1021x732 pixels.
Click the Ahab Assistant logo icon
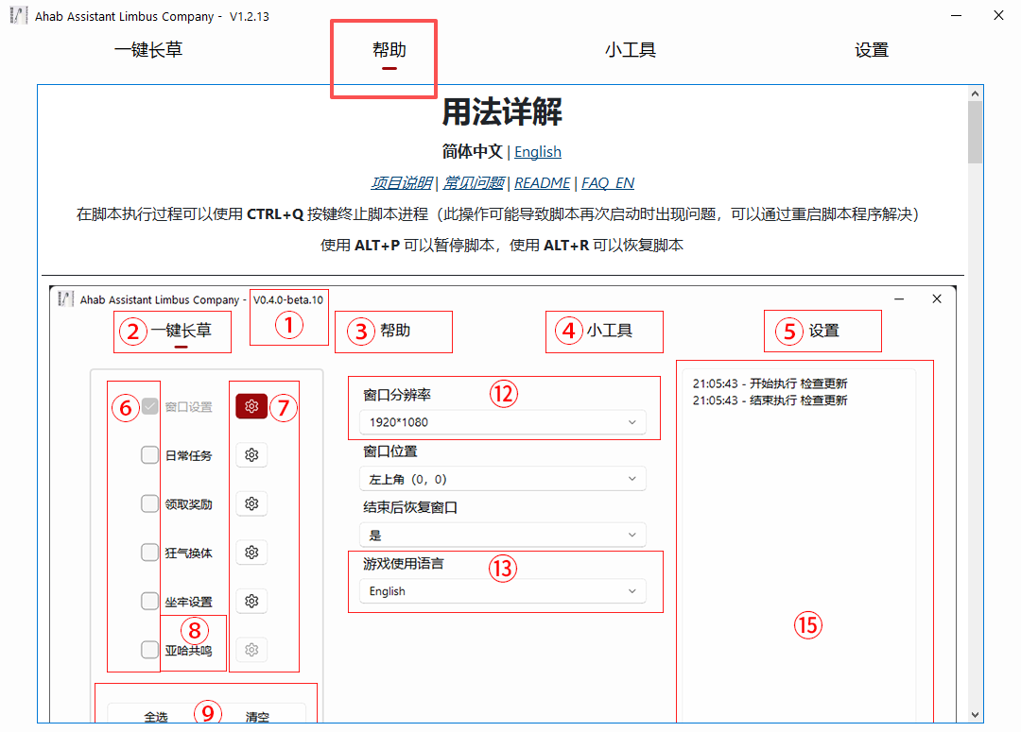[18, 15]
